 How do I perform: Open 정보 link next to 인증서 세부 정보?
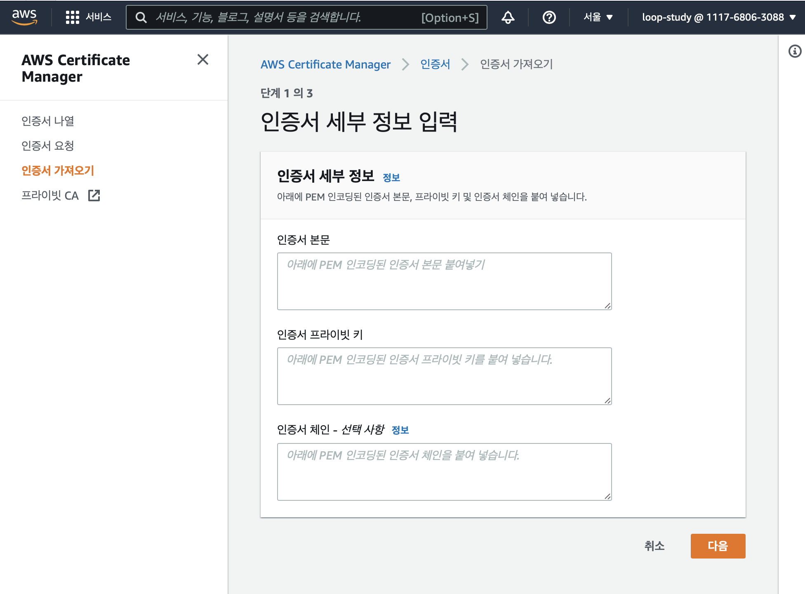point(391,178)
